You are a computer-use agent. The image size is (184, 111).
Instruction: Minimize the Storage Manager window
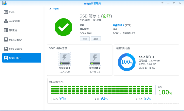coord(168,3)
